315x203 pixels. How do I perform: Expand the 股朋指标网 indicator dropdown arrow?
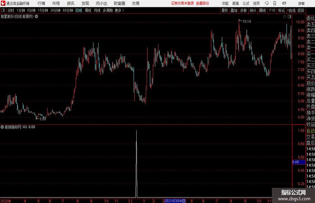click(2, 127)
